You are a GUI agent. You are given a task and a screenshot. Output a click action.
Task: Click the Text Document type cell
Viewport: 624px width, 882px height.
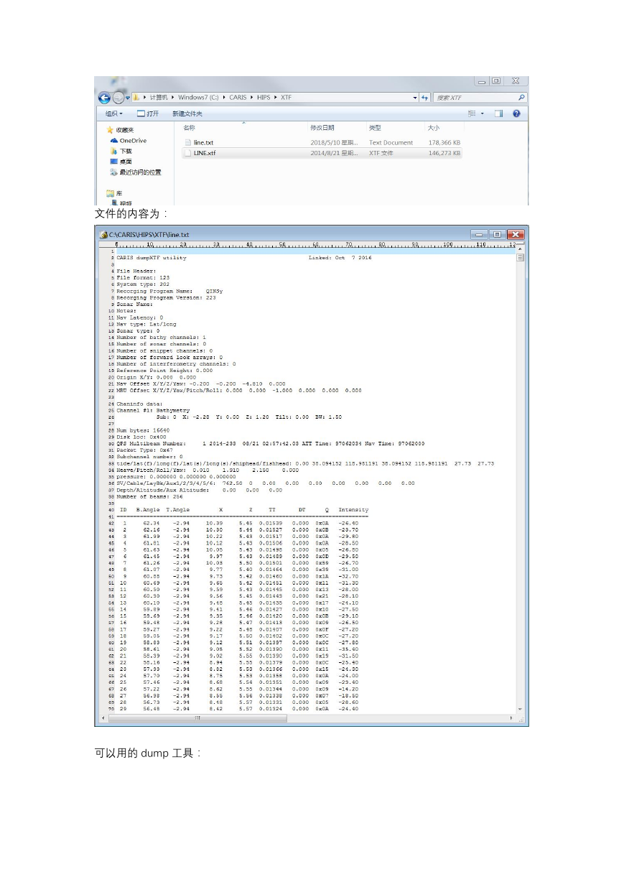[391, 143]
